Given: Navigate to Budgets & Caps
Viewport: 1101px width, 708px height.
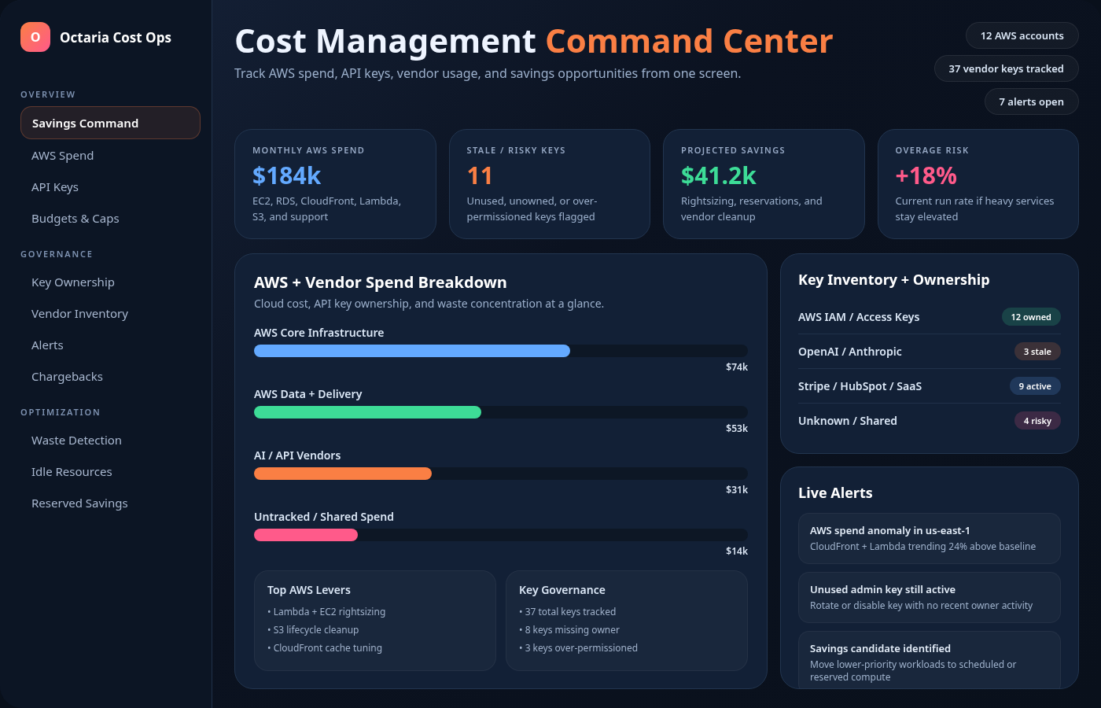Looking at the screenshot, I should click(x=75, y=218).
